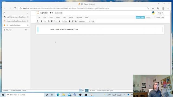This screenshot has height=97, width=173.
Task: Open the Edit menu in Jupyter
Action: click(x=45, y=17)
